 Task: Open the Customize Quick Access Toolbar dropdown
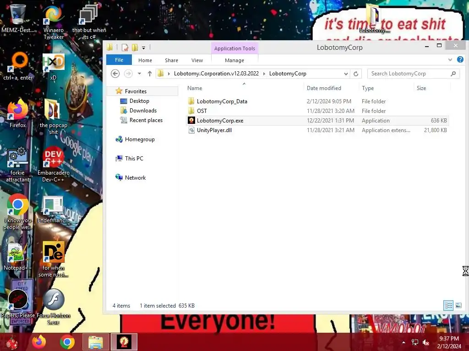coord(143,48)
